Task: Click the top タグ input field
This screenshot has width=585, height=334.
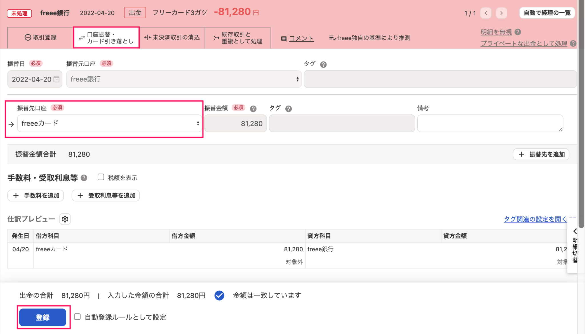Action: coord(440,79)
